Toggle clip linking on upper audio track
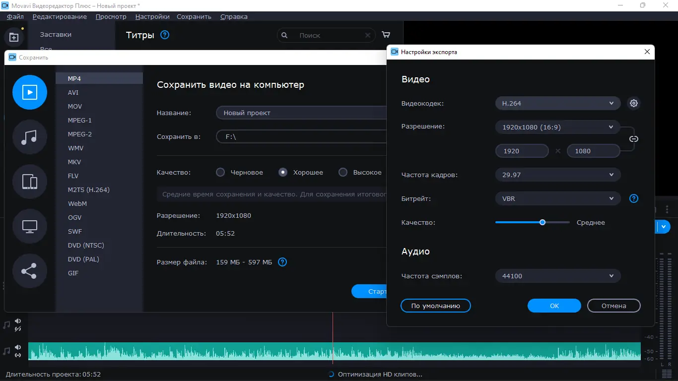The width and height of the screenshot is (678, 381). click(18, 329)
